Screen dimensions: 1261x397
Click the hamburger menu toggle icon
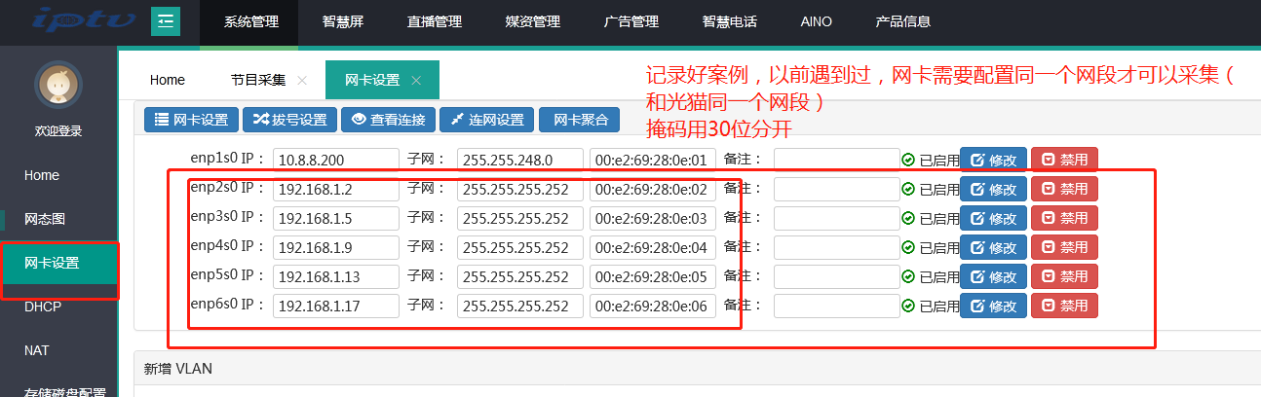tap(166, 21)
